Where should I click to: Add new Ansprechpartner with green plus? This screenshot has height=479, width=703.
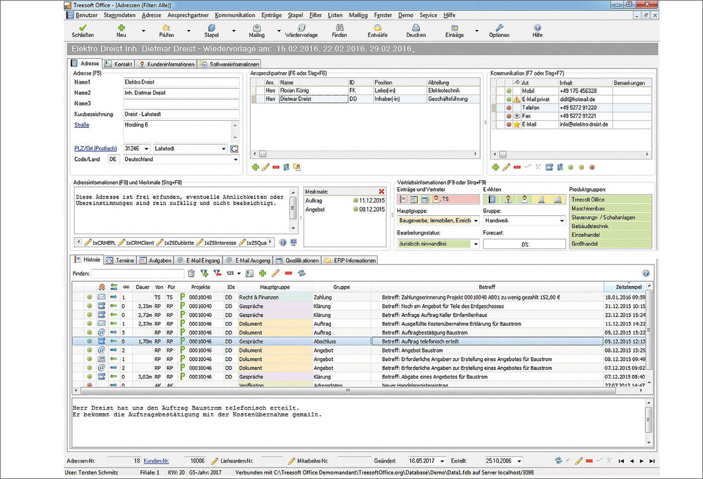[256, 167]
